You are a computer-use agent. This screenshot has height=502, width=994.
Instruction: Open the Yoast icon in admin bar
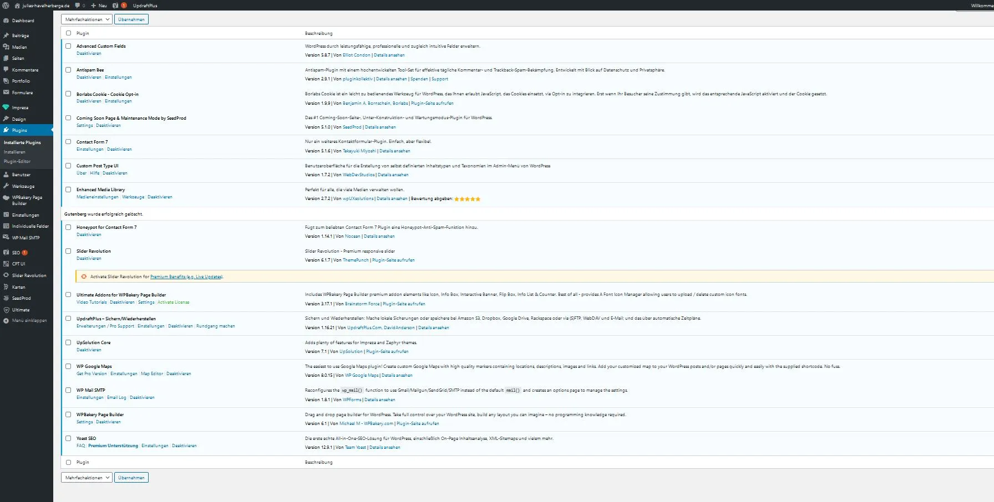115,5
